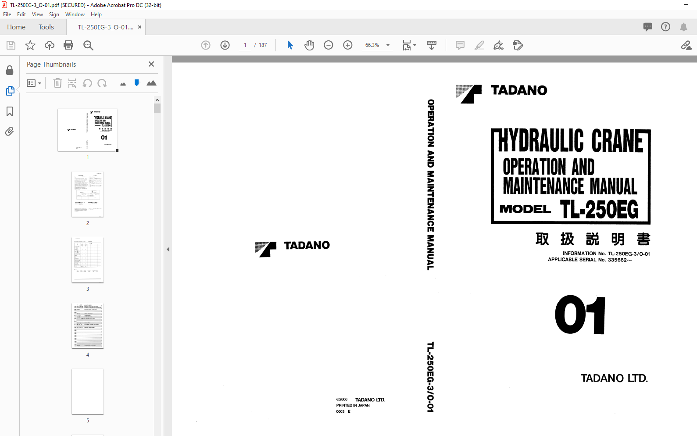Open the Bookmarks panel
This screenshot has width=697, height=436.
point(10,111)
